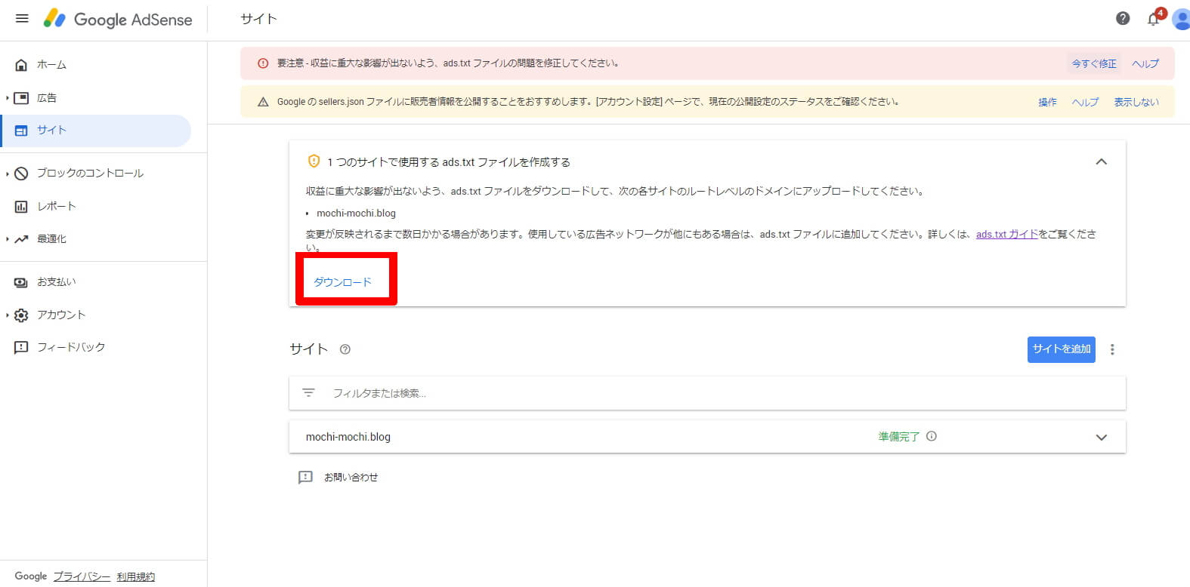Click the アカウント gear icon
This screenshot has height=587, width=1190.
(x=21, y=315)
